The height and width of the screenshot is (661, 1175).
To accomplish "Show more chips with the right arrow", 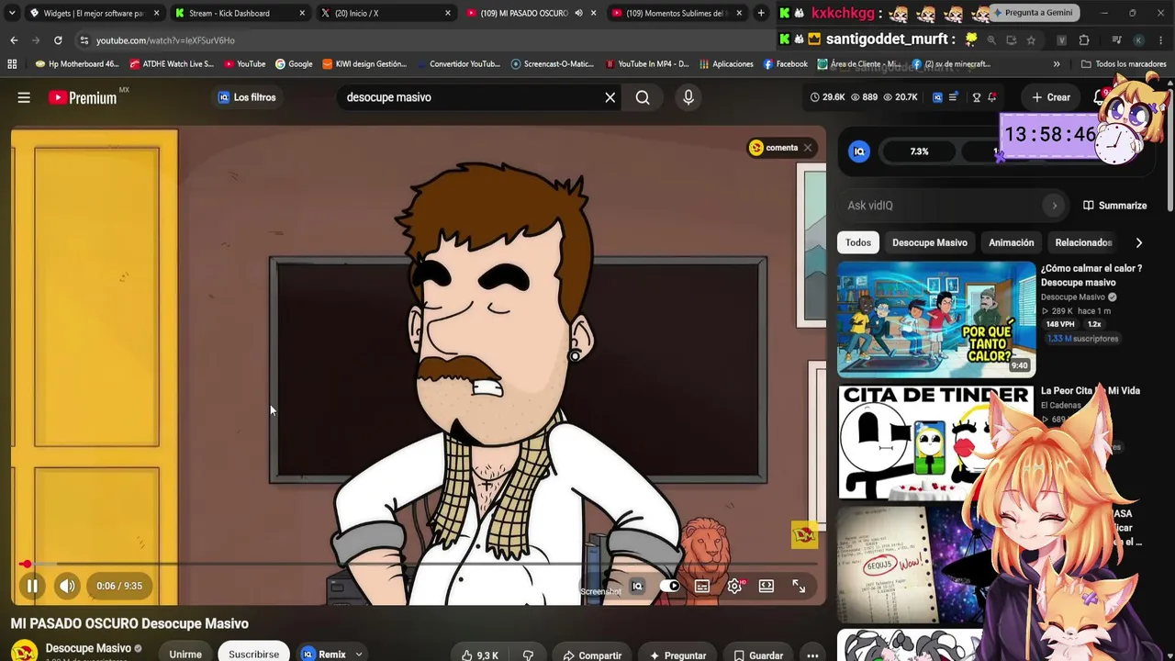I will [1139, 242].
